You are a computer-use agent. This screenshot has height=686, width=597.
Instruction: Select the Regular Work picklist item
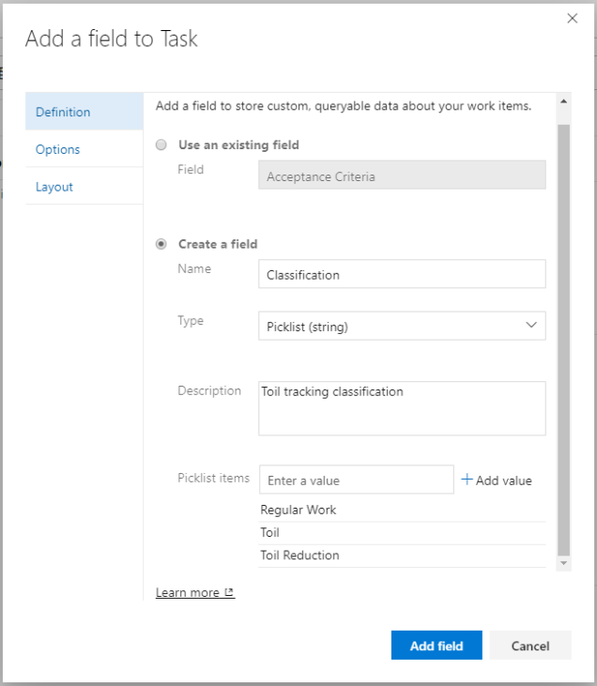tap(402, 511)
